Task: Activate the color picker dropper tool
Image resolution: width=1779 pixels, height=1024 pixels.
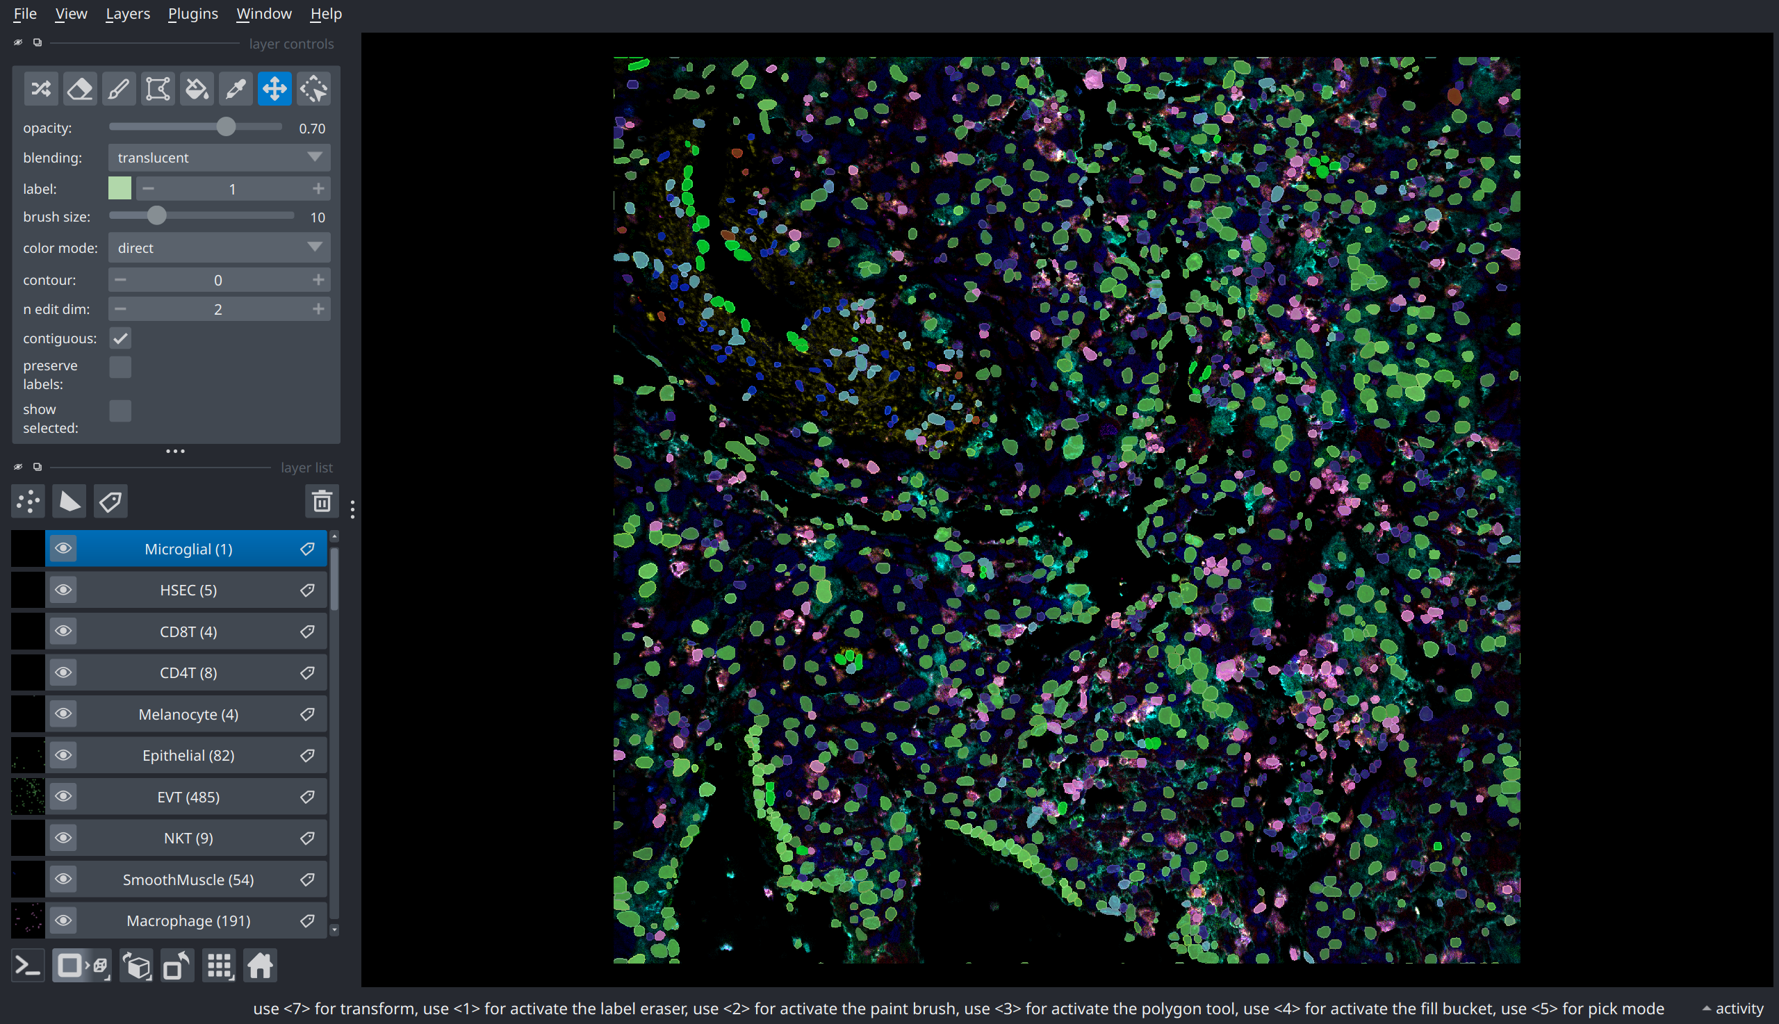Action: (236, 89)
